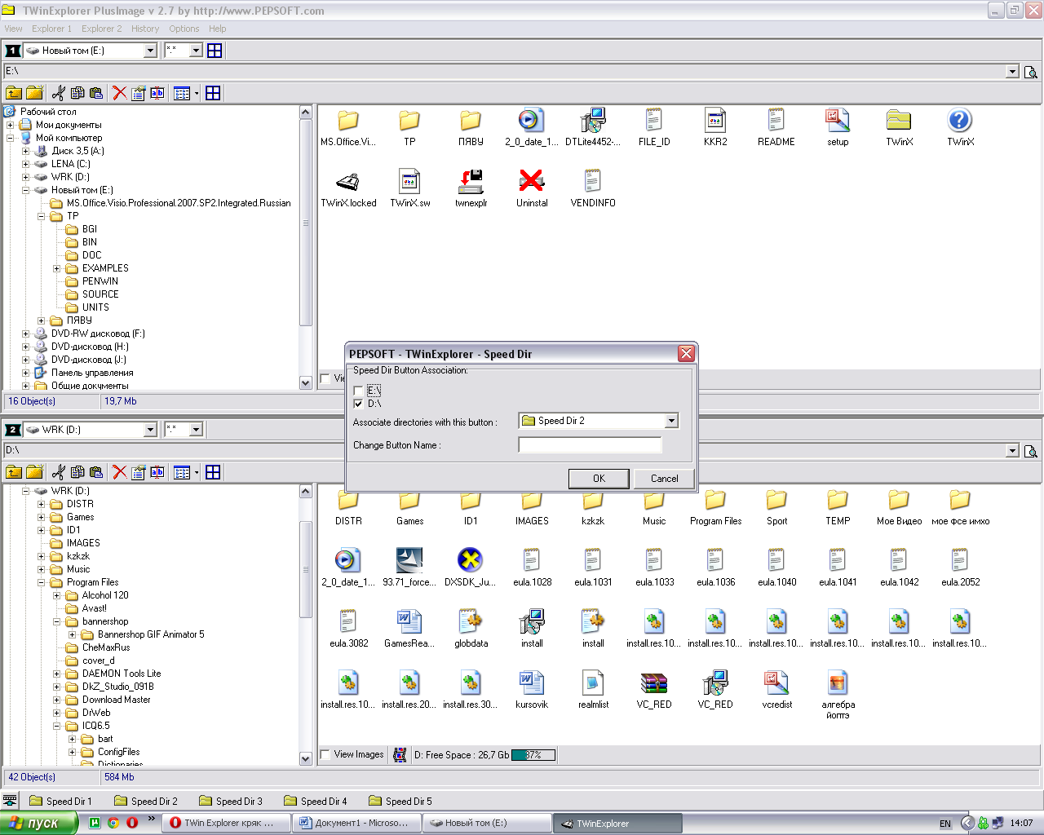1044x835 pixels.
Task: Copy files using Explorer 1 copy icon
Action: click(77, 93)
